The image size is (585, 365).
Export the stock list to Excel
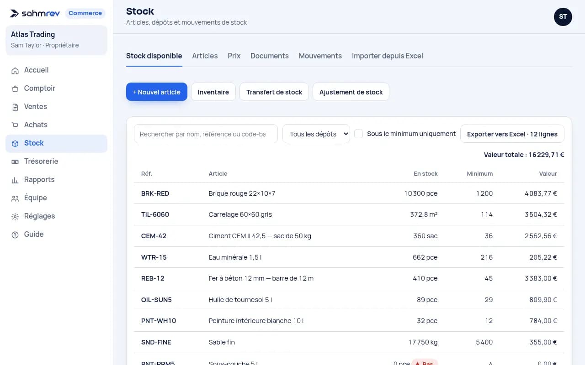click(x=512, y=134)
